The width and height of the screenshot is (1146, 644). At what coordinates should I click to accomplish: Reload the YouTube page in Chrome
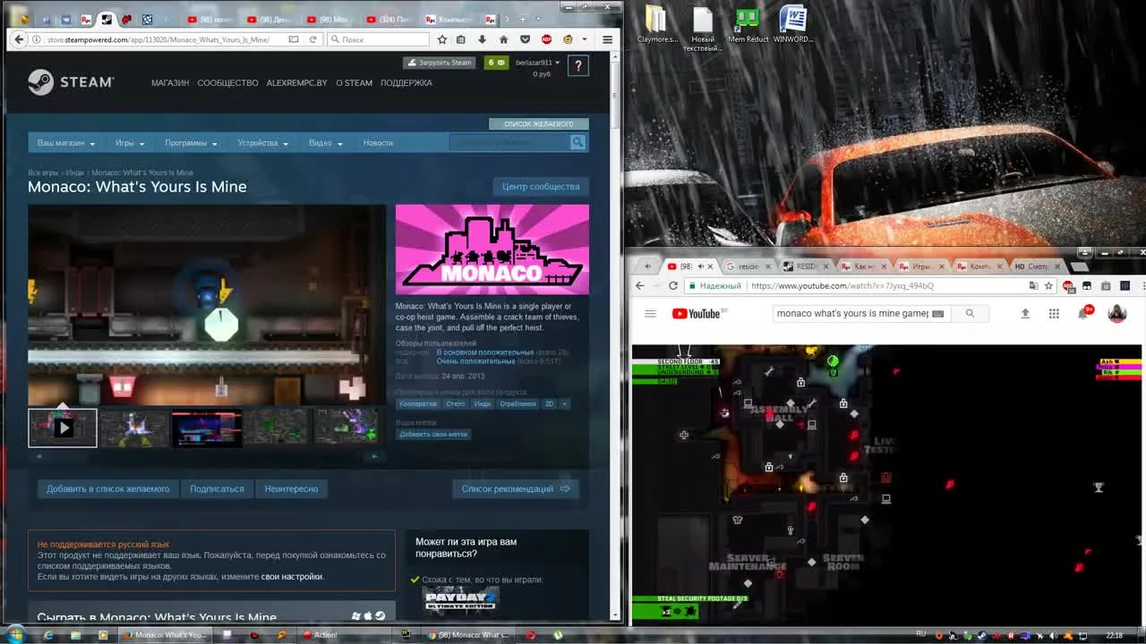click(x=673, y=286)
